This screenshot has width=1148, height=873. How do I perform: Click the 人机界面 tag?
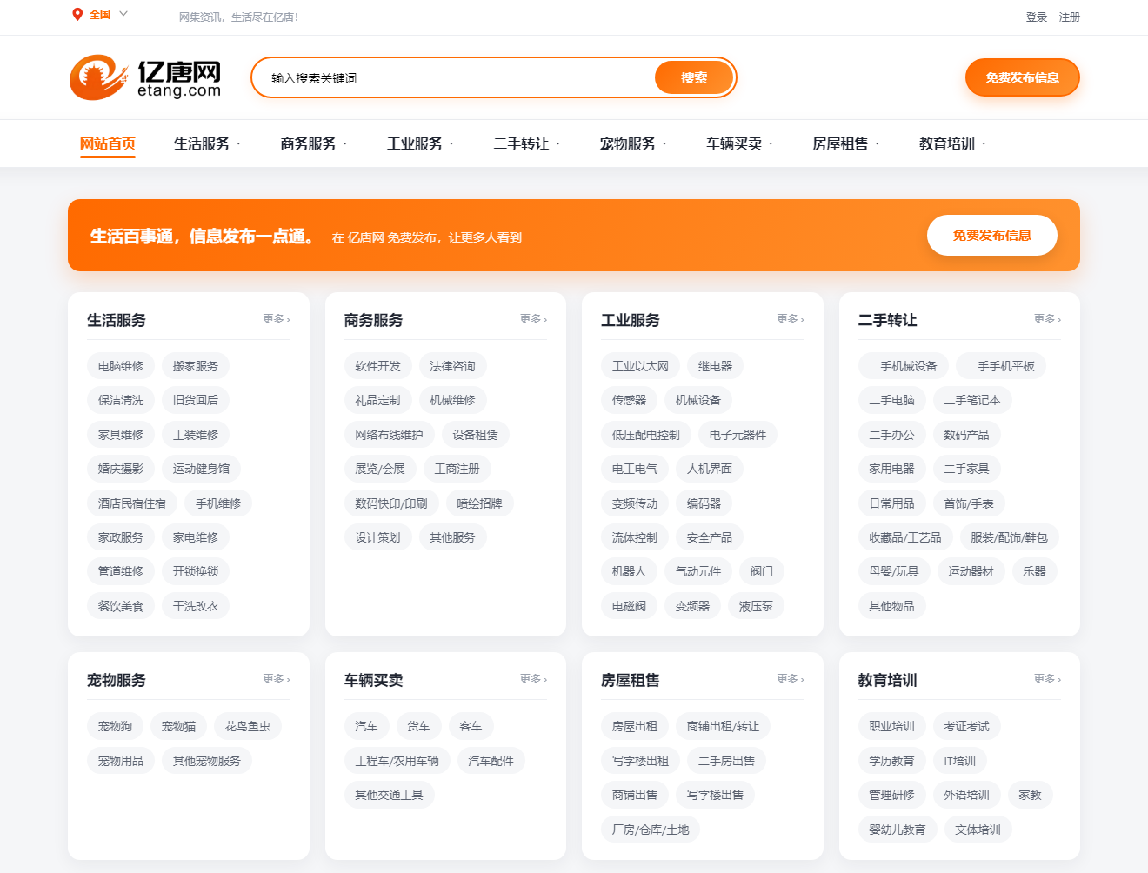[710, 469]
